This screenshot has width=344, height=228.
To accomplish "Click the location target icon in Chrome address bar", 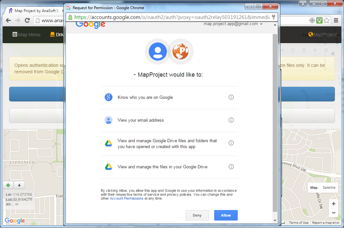I will [x=312, y=21].
